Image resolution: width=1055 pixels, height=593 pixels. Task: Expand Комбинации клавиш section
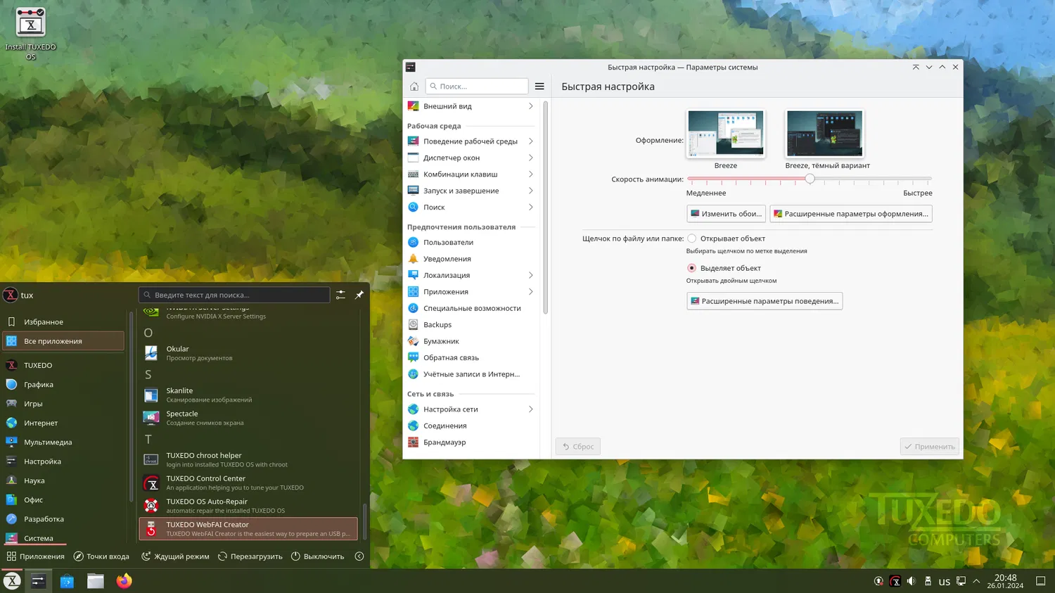tap(470, 174)
